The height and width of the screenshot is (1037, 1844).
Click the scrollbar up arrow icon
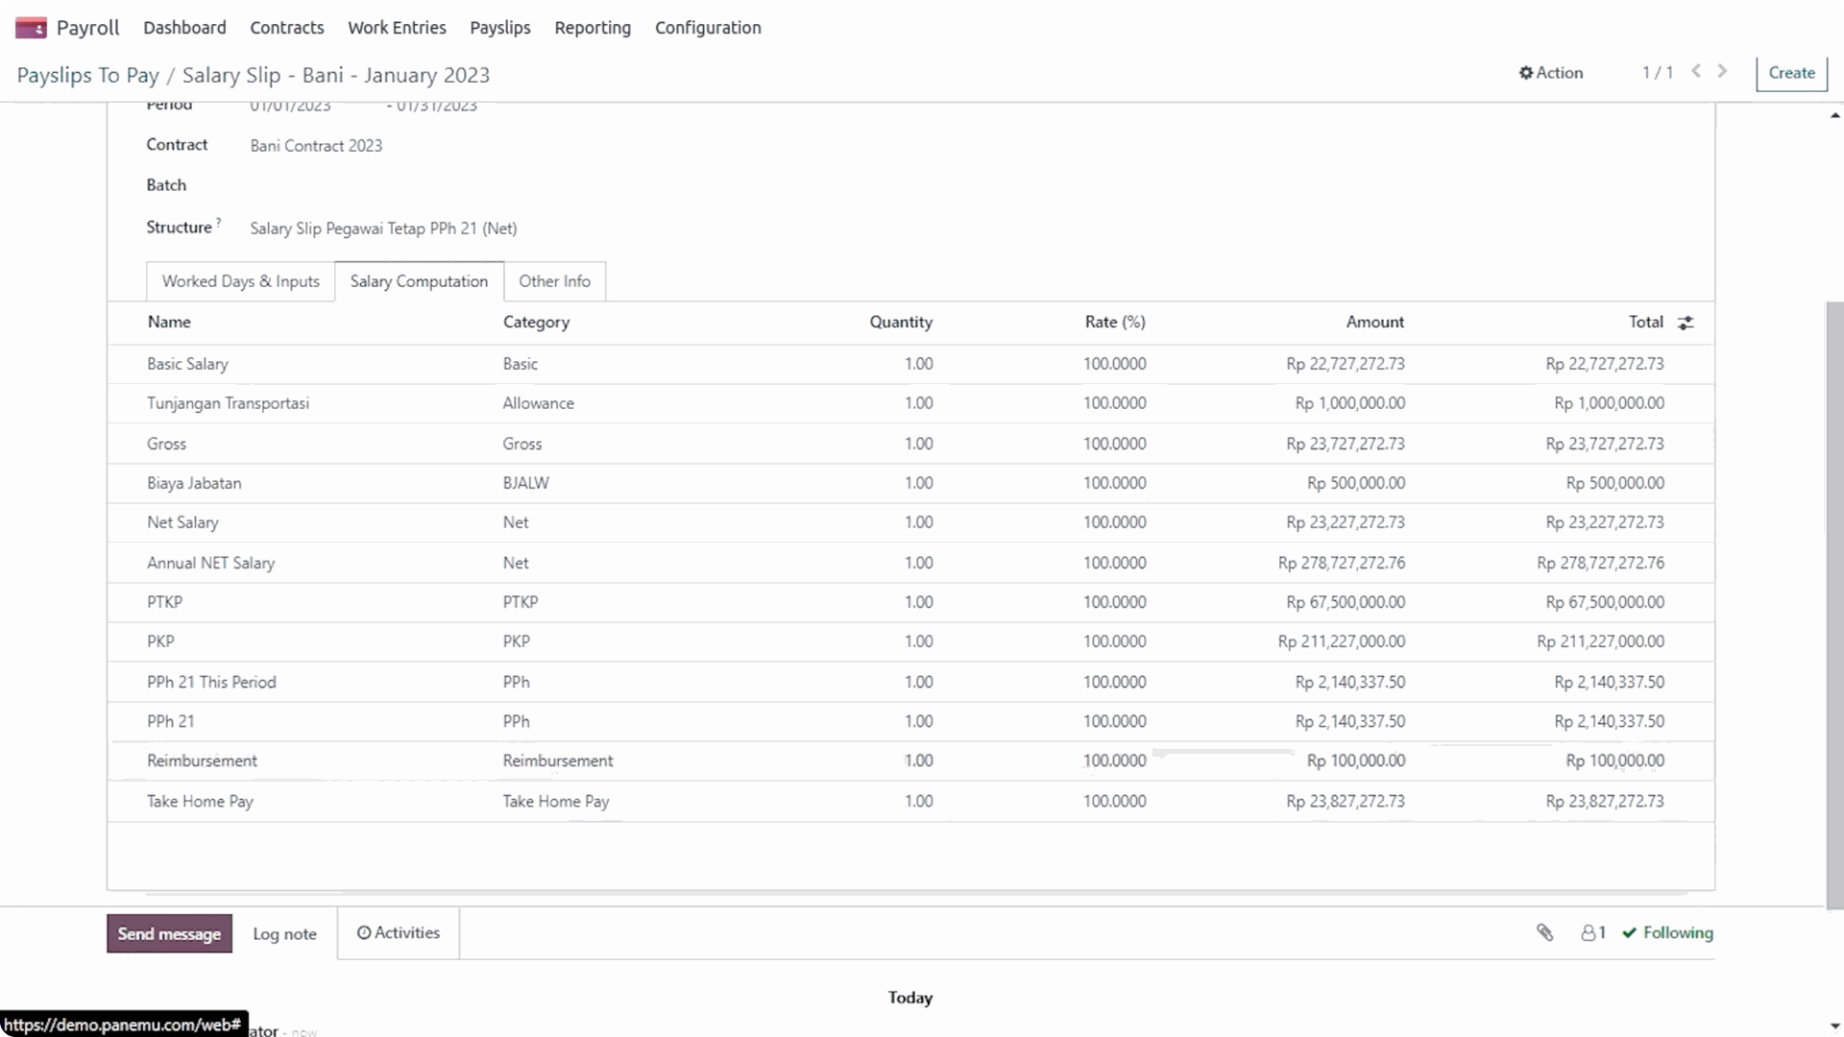click(x=1833, y=114)
